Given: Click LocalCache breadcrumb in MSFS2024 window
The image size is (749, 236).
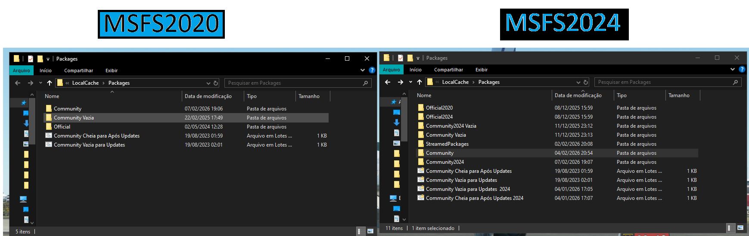Looking at the screenshot, I should (x=455, y=82).
